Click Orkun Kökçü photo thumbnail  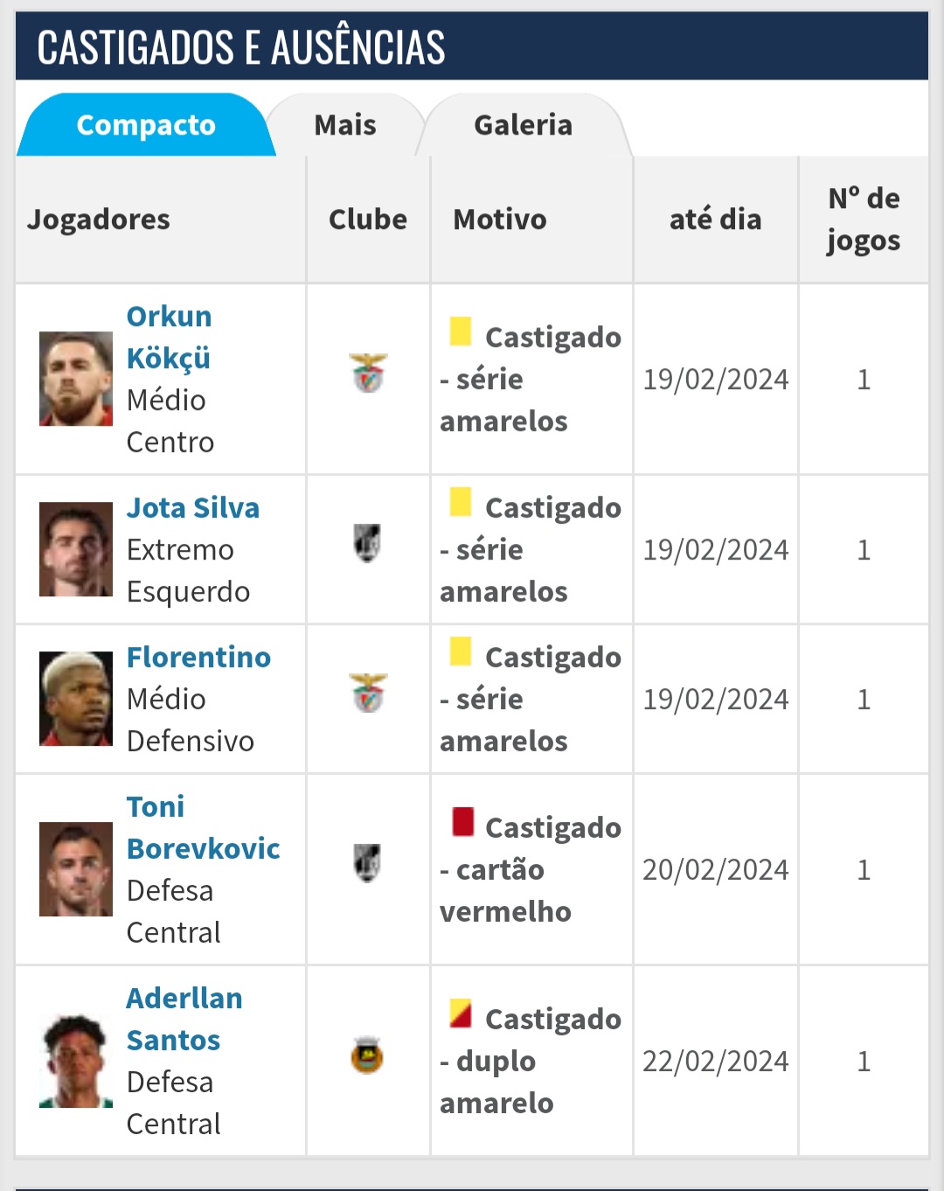[76, 379]
